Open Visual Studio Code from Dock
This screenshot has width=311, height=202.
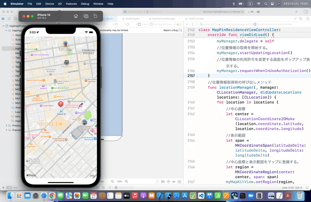[201, 196]
